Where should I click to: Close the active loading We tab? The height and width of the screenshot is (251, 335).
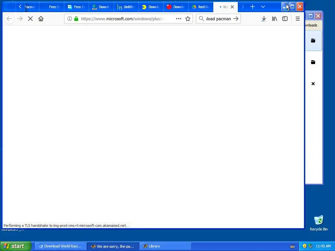(232, 7)
